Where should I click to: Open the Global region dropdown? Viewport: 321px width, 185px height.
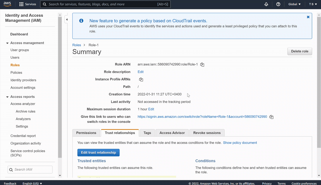tap(294, 4)
